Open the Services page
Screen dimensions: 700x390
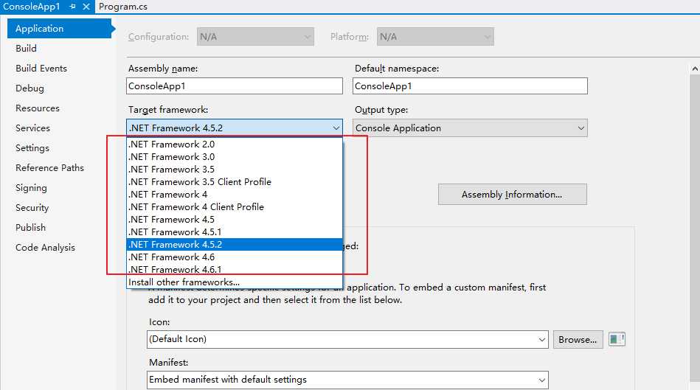point(32,128)
